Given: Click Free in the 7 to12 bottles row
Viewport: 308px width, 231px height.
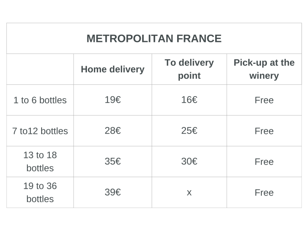Looking at the screenshot, I should pos(264,131).
